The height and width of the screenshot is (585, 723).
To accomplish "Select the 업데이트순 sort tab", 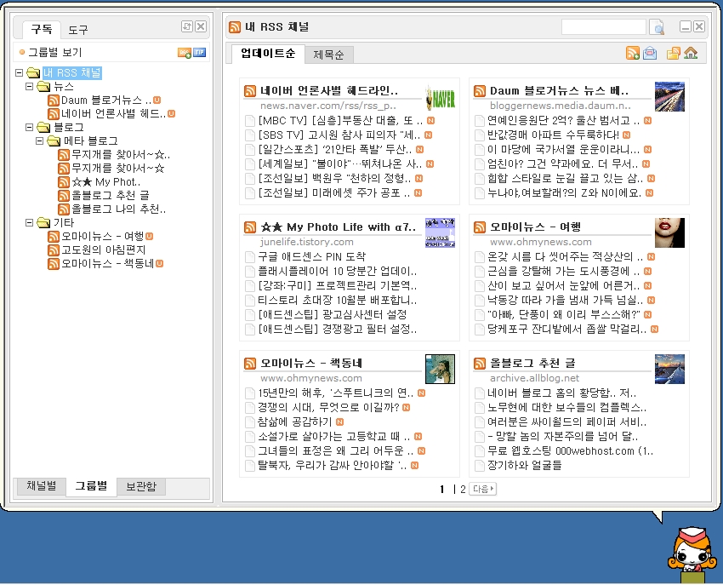I will tap(268, 54).
